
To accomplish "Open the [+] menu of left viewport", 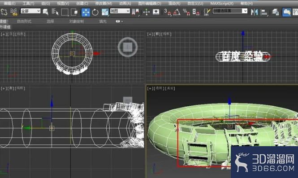I will (x=4, y=88).
